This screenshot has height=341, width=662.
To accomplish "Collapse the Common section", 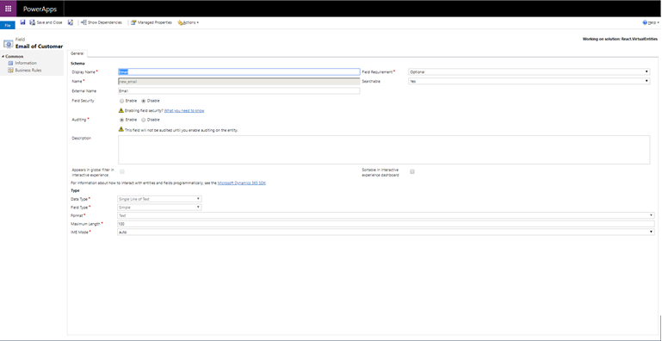I will (3, 57).
